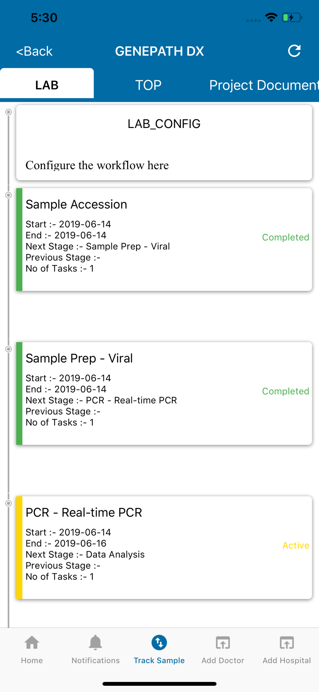
Task: Tap the Add Doctor icon
Action: (x=223, y=643)
